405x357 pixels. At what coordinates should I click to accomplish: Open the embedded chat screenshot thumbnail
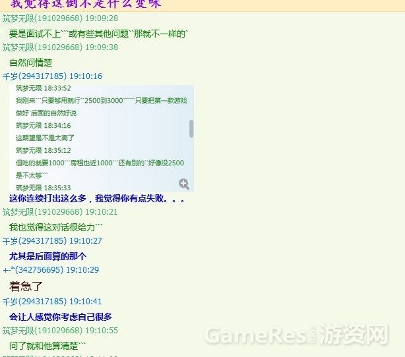pos(102,138)
